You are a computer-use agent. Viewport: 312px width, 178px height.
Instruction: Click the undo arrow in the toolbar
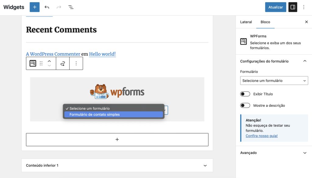[x=47, y=7]
